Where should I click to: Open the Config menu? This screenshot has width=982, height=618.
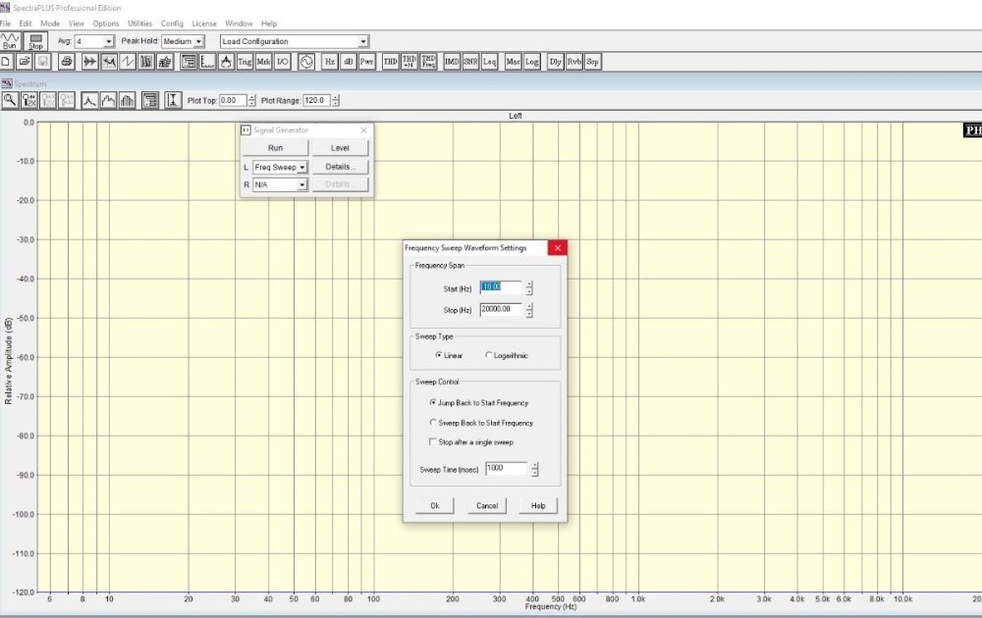(x=172, y=23)
